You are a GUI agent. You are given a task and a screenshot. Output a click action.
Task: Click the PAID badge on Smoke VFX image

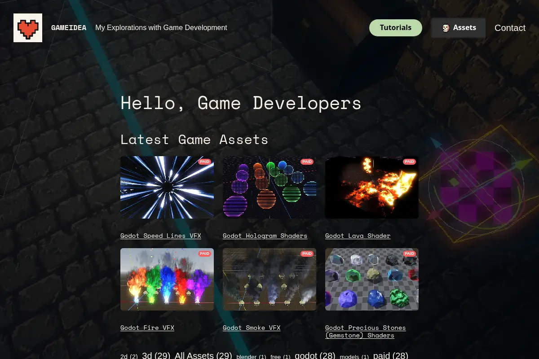tap(307, 254)
